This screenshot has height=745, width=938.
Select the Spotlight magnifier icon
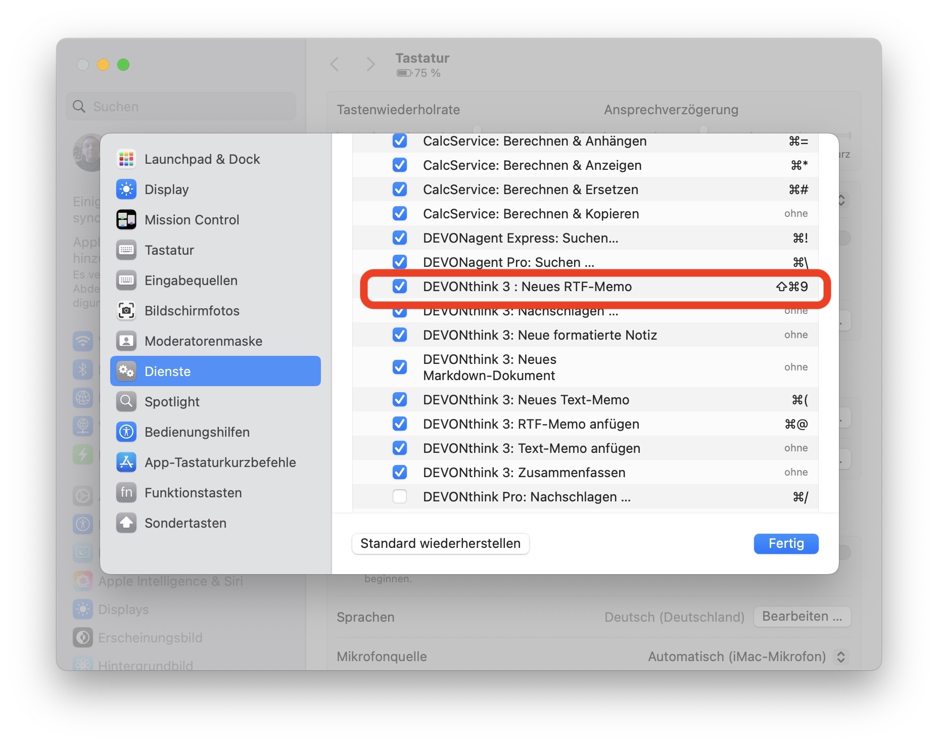pyautogui.click(x=126, y=402)
